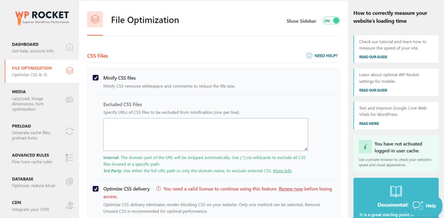Click the File Optimization layers icon in sidebar
Screen dimensions: 444x218
(70, 71)
